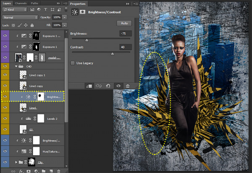
Task: Open layer style fx menu
Action: pyautogui.click(x=21, y=171)
